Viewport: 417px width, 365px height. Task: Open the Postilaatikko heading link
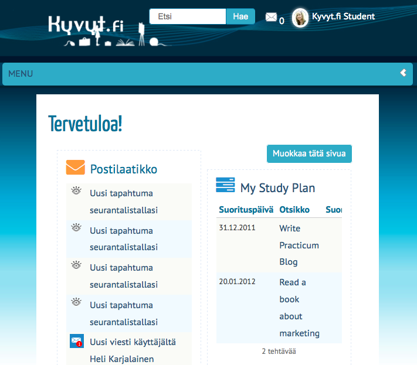(124, 169)
